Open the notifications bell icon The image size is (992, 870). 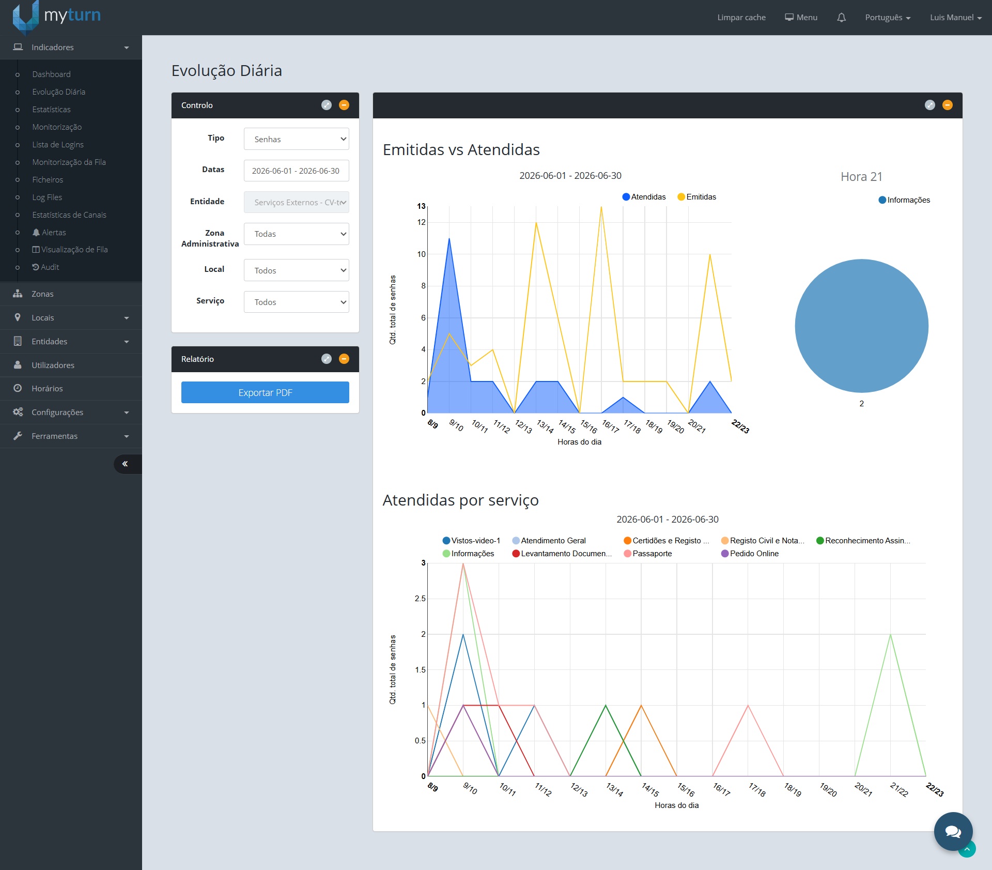841,18
